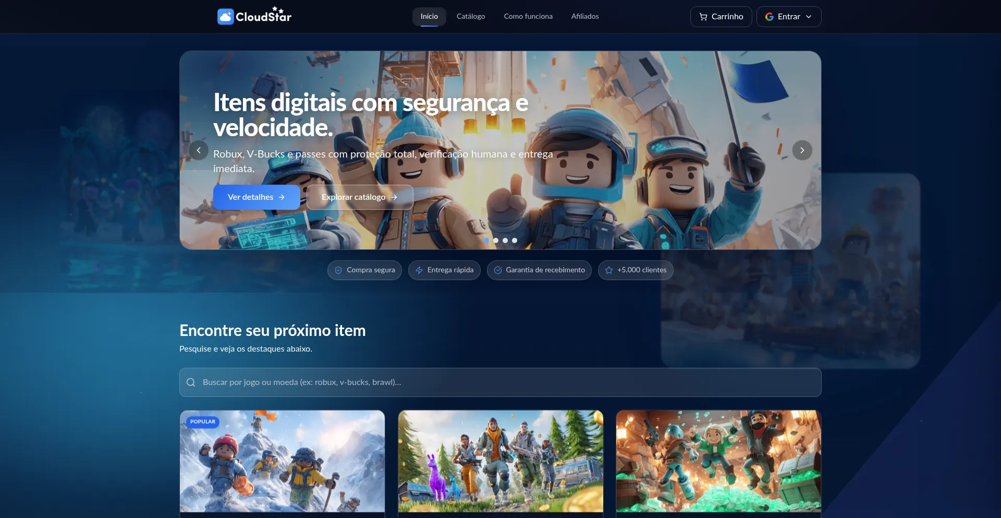
Task: Advance the carousel with the right arrow
Action: [x=802, y=150]
